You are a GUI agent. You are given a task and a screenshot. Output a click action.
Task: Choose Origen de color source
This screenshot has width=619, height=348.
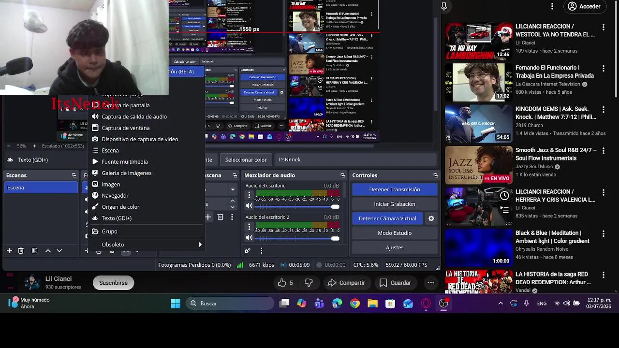146,207
